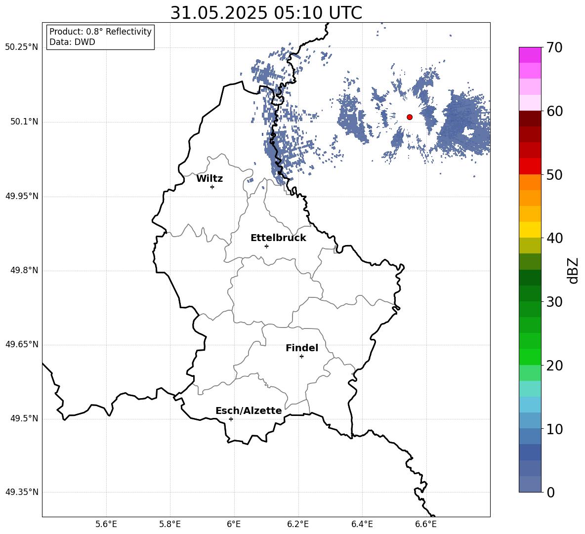Click the latitude label '49.8°N'
This screenshot has width=585, height=534.
(x=24, y=270)
